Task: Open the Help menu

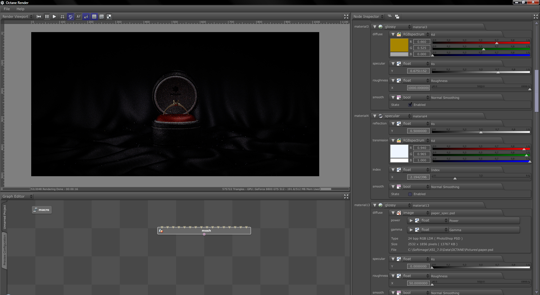Action: click(20, 9)
